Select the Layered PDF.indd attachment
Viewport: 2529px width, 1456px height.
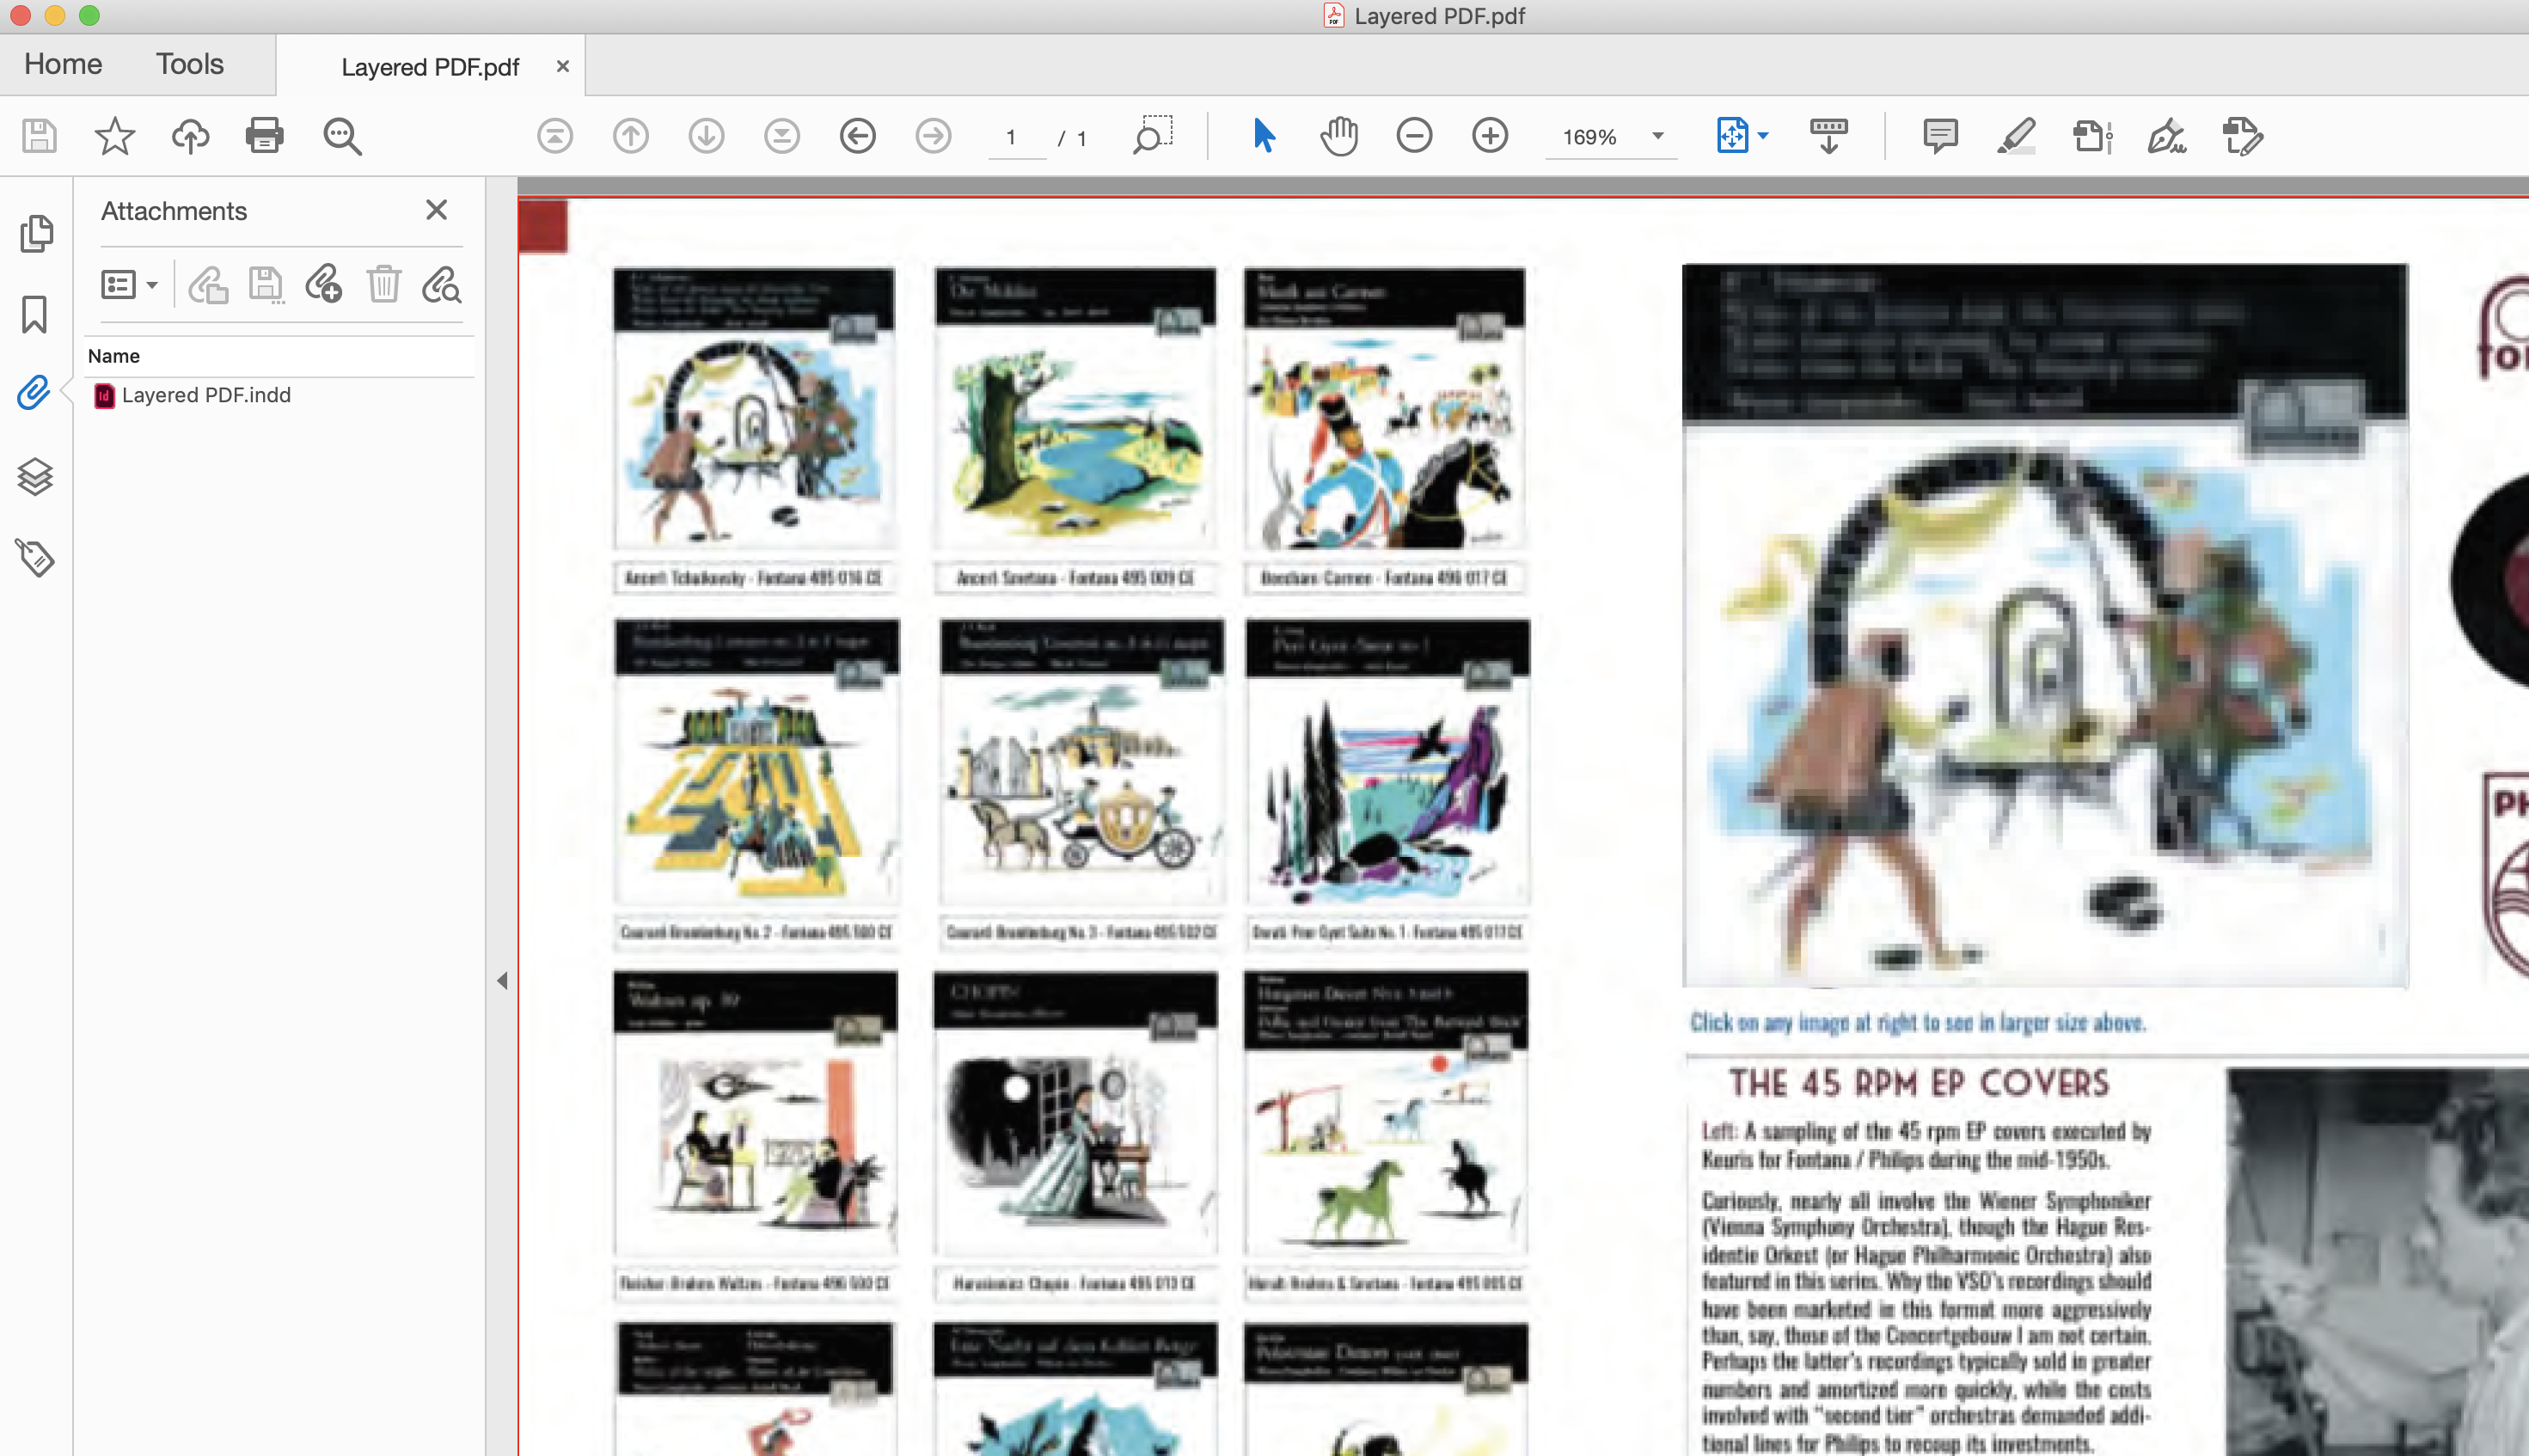(x=205, y=395)
